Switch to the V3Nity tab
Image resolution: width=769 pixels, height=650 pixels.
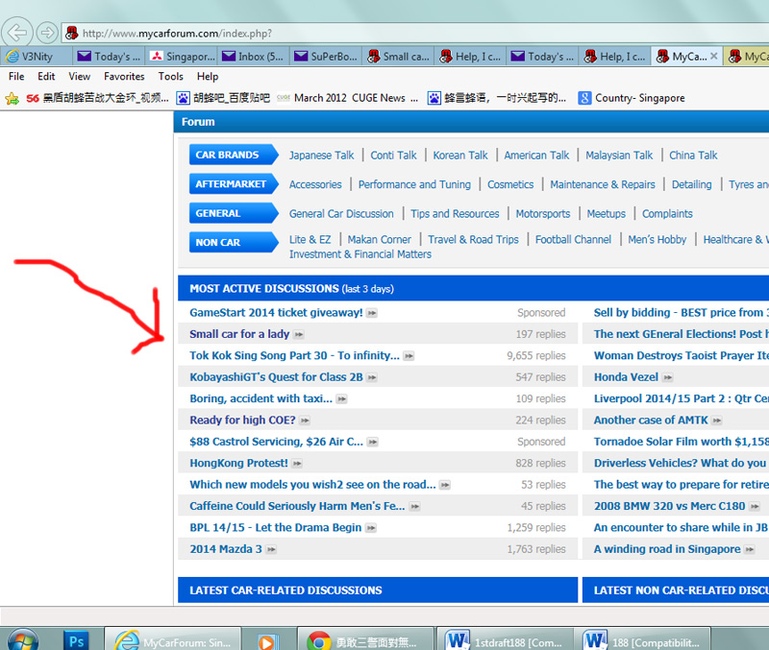click(37, 57)
